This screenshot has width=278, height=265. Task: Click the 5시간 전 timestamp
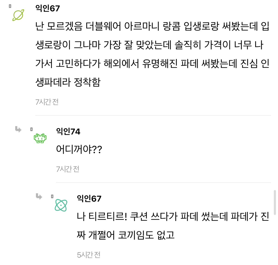[89, 255]
